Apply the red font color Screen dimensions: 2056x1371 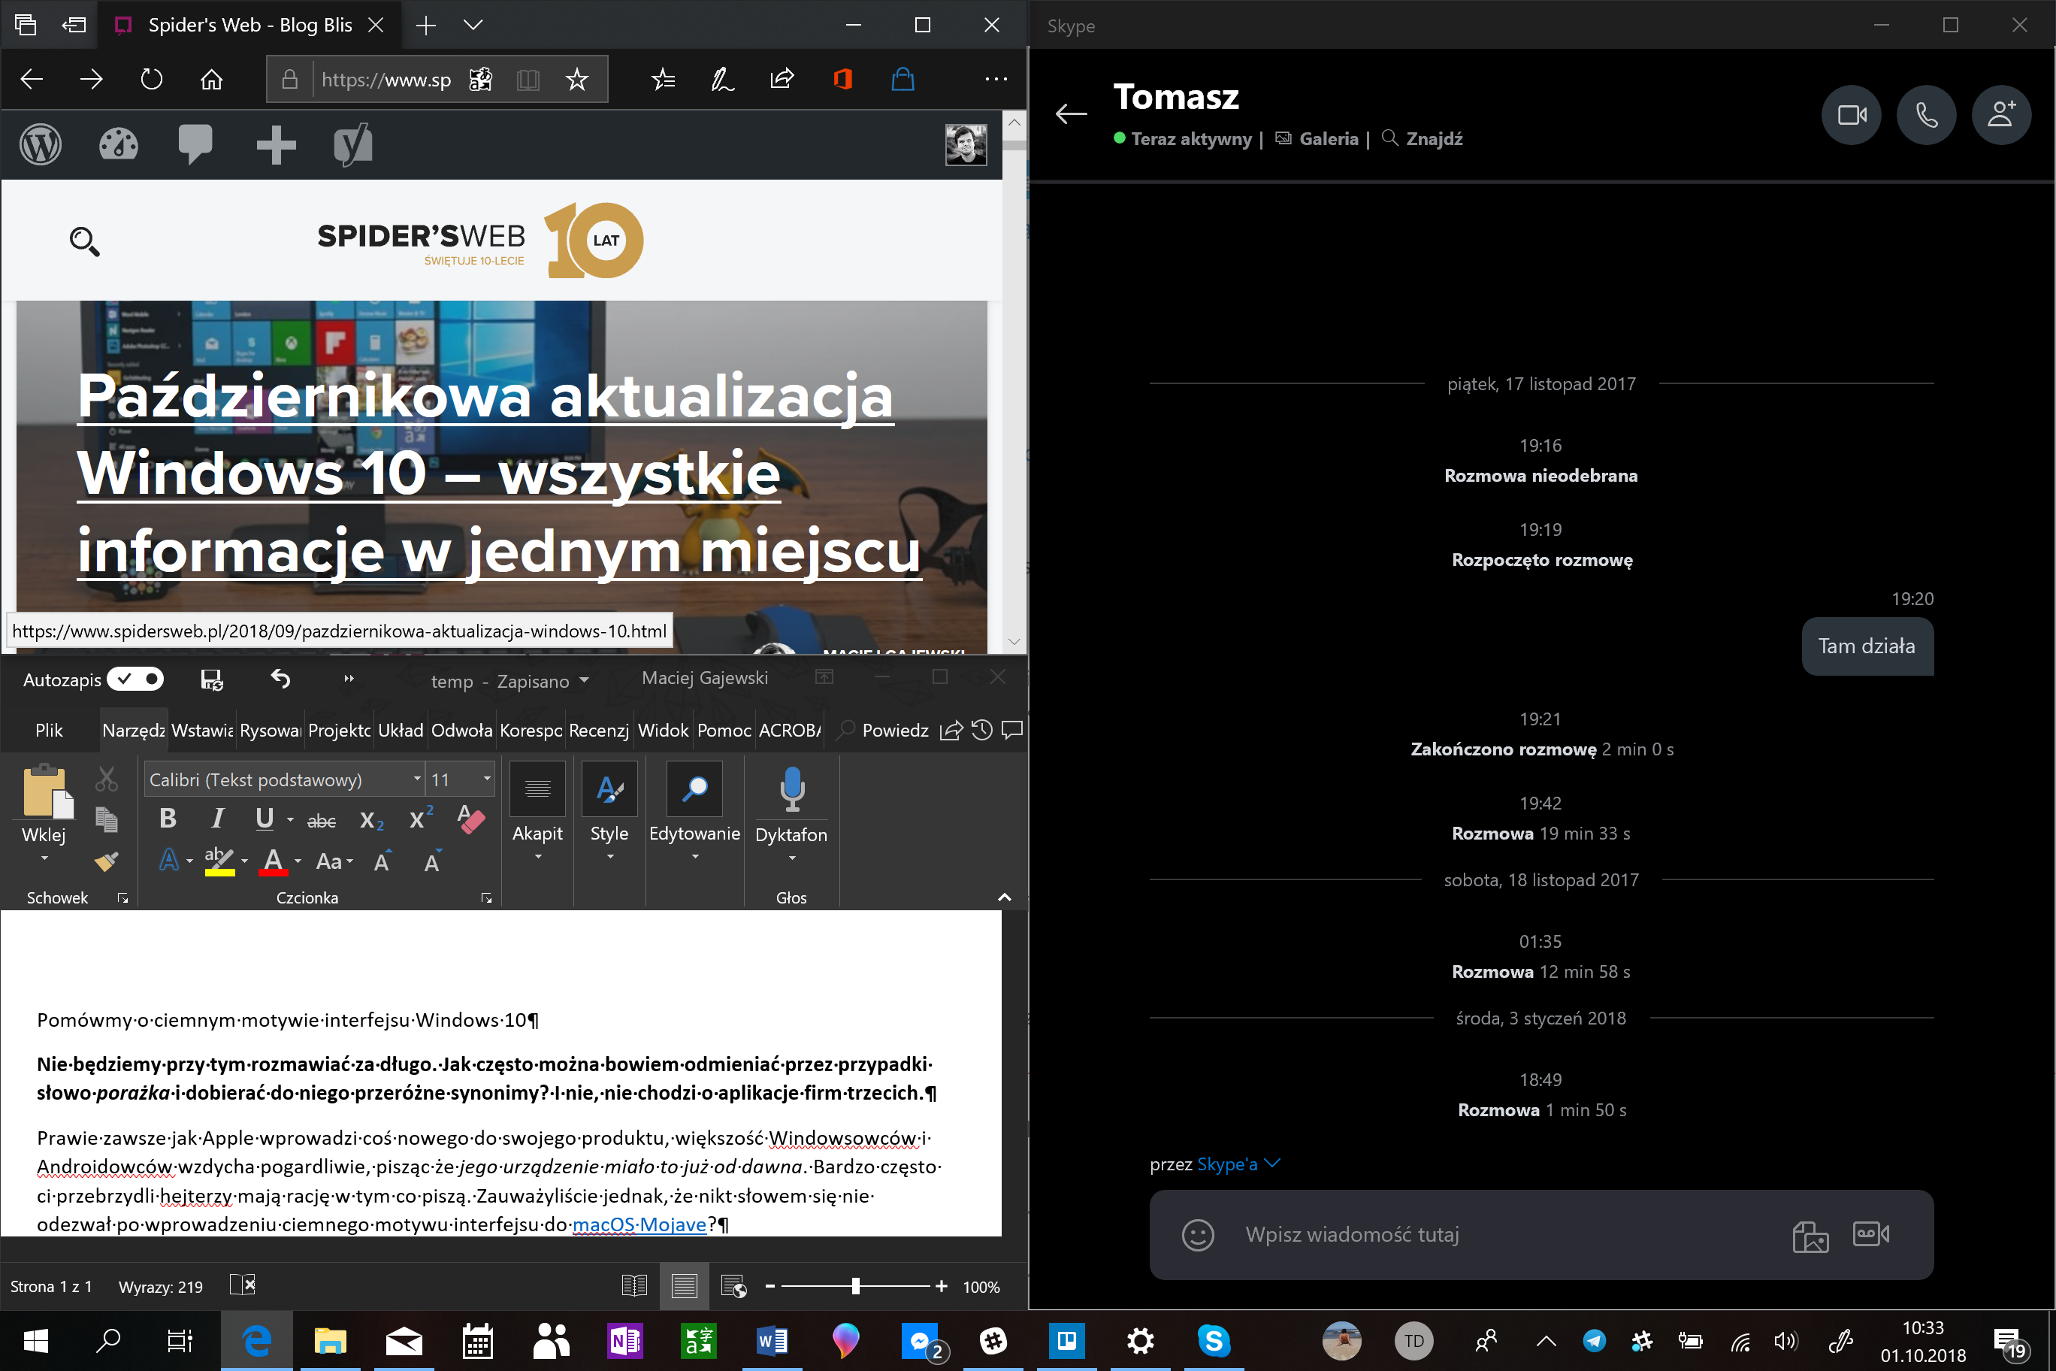coord(274,862)
